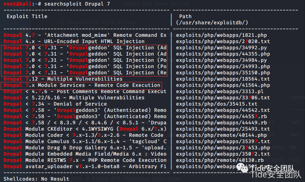Click path exploits/php/webapps/35397.txt

[x=223, y=141]
